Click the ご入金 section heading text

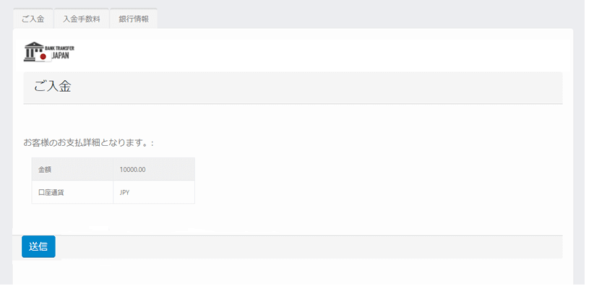pyautogui.click(x=52, y=87)
